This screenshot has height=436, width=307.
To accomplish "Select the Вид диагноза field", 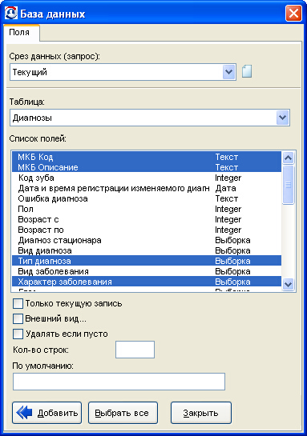I will point(147,250).
